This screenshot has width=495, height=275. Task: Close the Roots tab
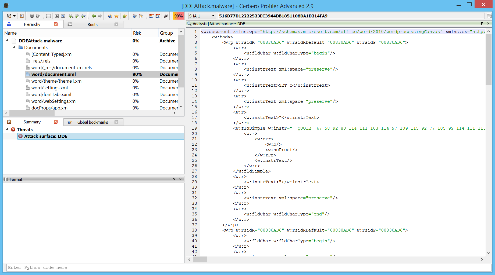click(116, 24)
